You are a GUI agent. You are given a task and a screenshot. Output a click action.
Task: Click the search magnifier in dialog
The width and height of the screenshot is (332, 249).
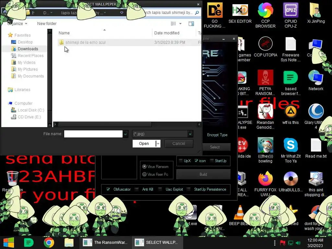(197, 13)
